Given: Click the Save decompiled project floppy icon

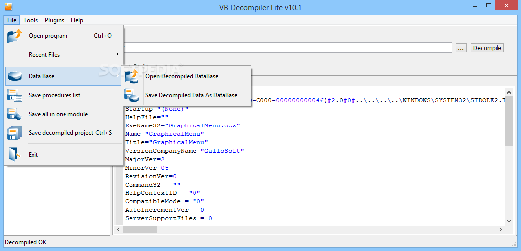Looking at the screenshot, I should coord(14,133).
